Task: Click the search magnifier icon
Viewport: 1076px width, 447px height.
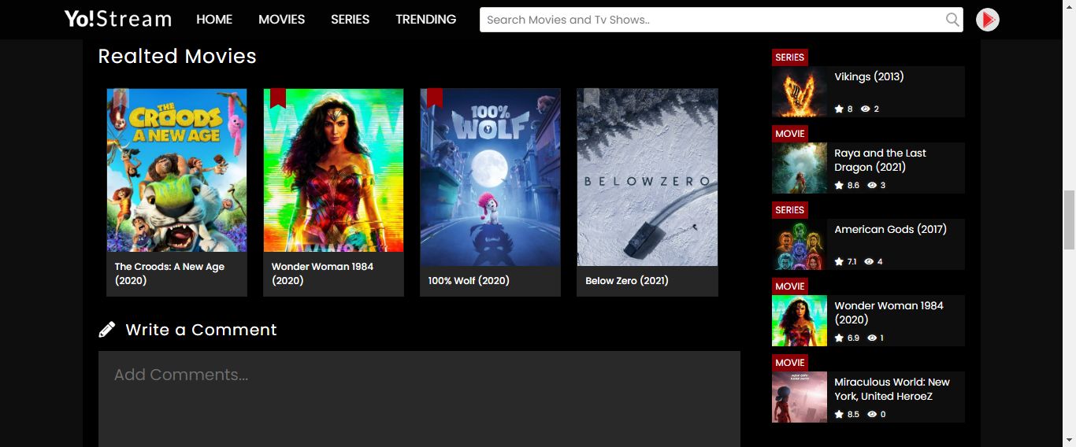Action: click(952, 20)
